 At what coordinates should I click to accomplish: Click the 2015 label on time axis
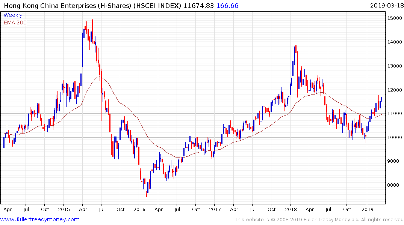[64, 209]
